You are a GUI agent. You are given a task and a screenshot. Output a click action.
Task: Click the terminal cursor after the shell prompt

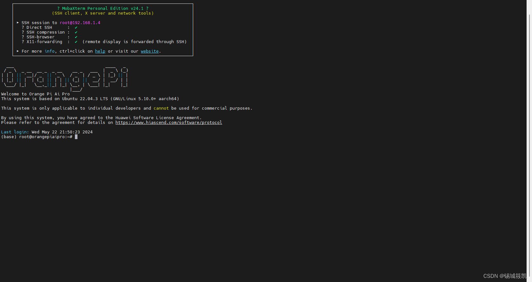pyautogui.click(x=76, y=137)
